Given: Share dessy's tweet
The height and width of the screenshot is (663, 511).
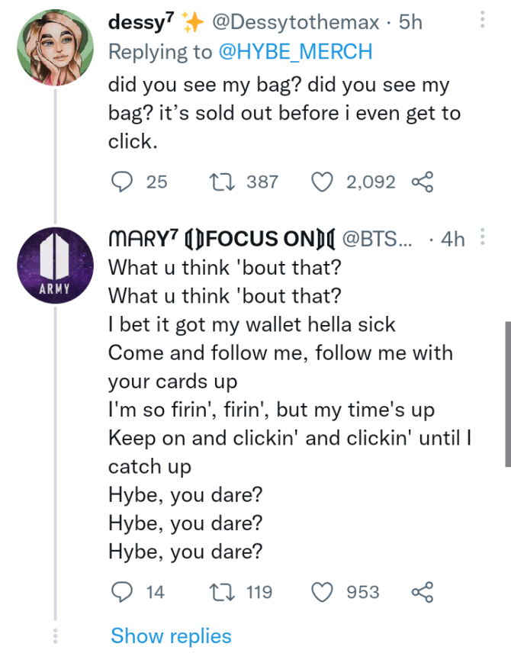Looking at the screenshot, I should (422, 182).
